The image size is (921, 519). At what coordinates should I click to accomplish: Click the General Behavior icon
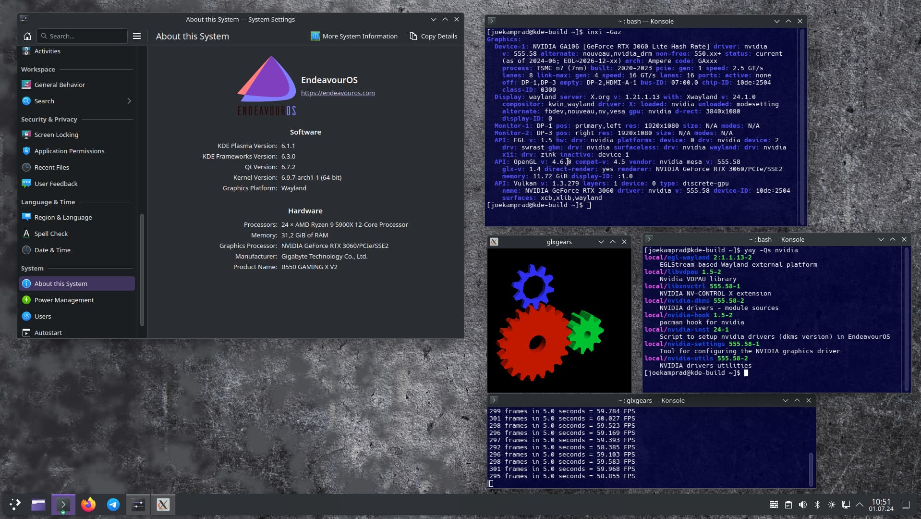point(26,85)
